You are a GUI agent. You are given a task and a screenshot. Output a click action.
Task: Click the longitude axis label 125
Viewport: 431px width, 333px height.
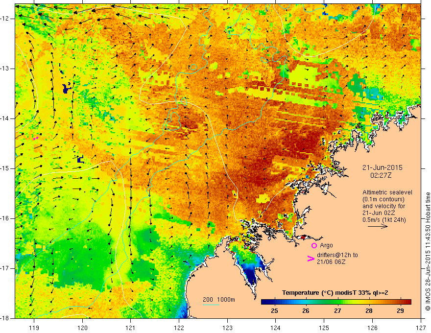324,328
